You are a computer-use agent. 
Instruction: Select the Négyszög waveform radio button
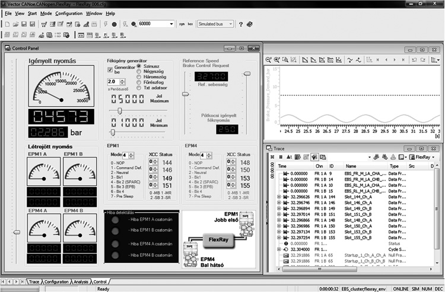pyautogui.click(x=139, y=72)
